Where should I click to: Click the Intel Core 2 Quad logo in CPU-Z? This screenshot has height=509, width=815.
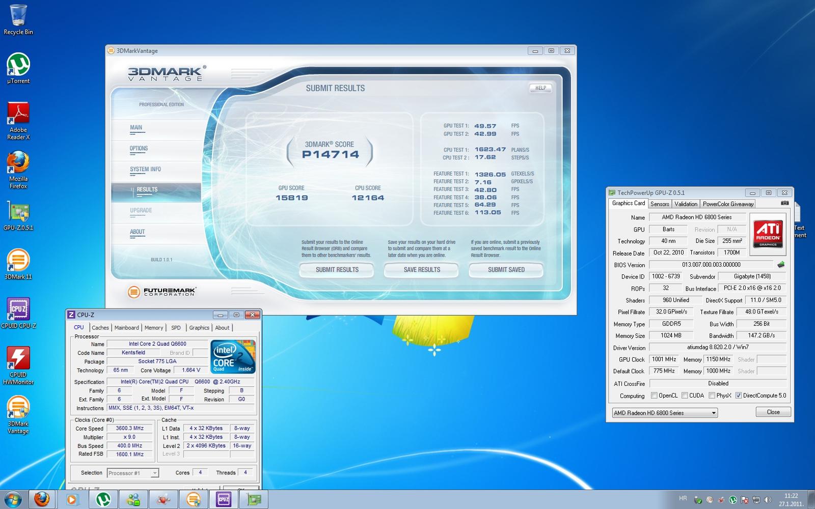[x=233, y=357]
